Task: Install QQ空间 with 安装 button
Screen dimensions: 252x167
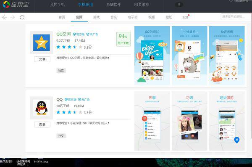Action: pyautogui.click(x=42, y=59)
